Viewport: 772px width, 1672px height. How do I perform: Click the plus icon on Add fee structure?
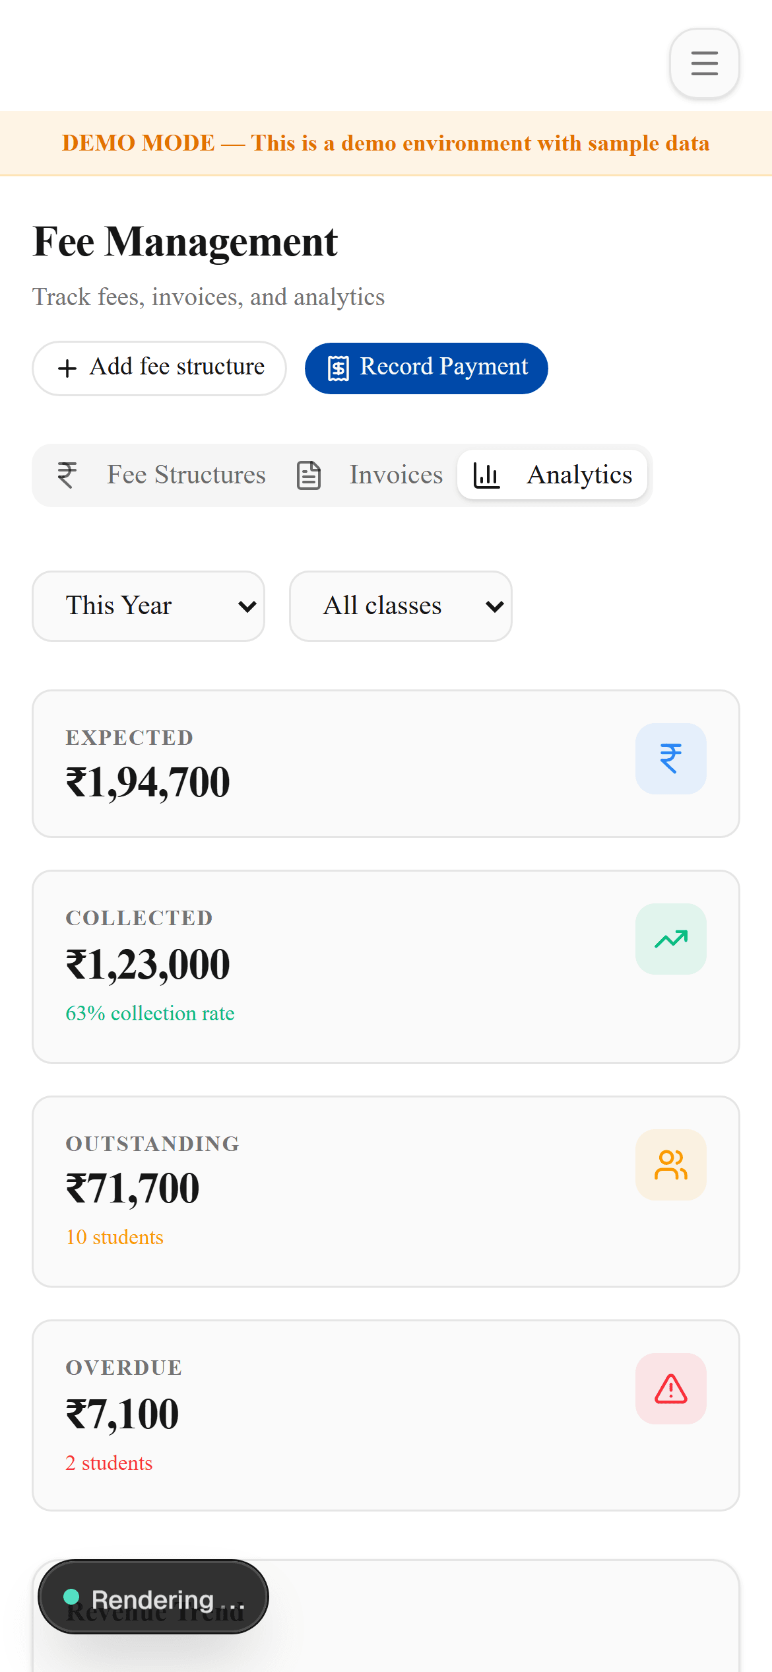coord(67,368)
